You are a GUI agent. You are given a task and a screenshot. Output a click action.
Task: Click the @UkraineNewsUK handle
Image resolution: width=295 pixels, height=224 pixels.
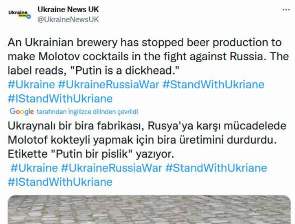tap(68, 19)
